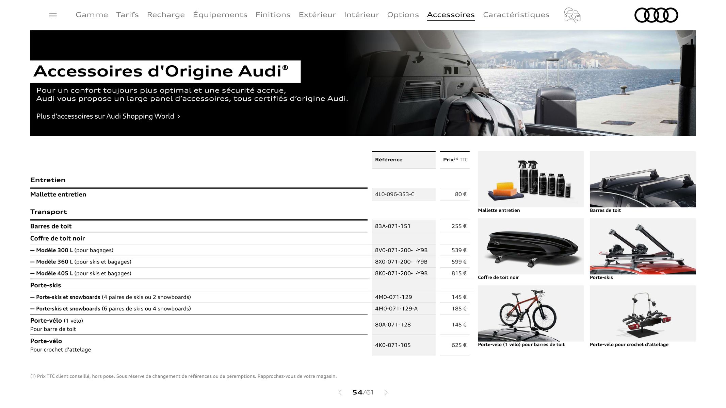Click the Modèle 300 L row
Screen dimensions: 726x408
tap(199, 250)
